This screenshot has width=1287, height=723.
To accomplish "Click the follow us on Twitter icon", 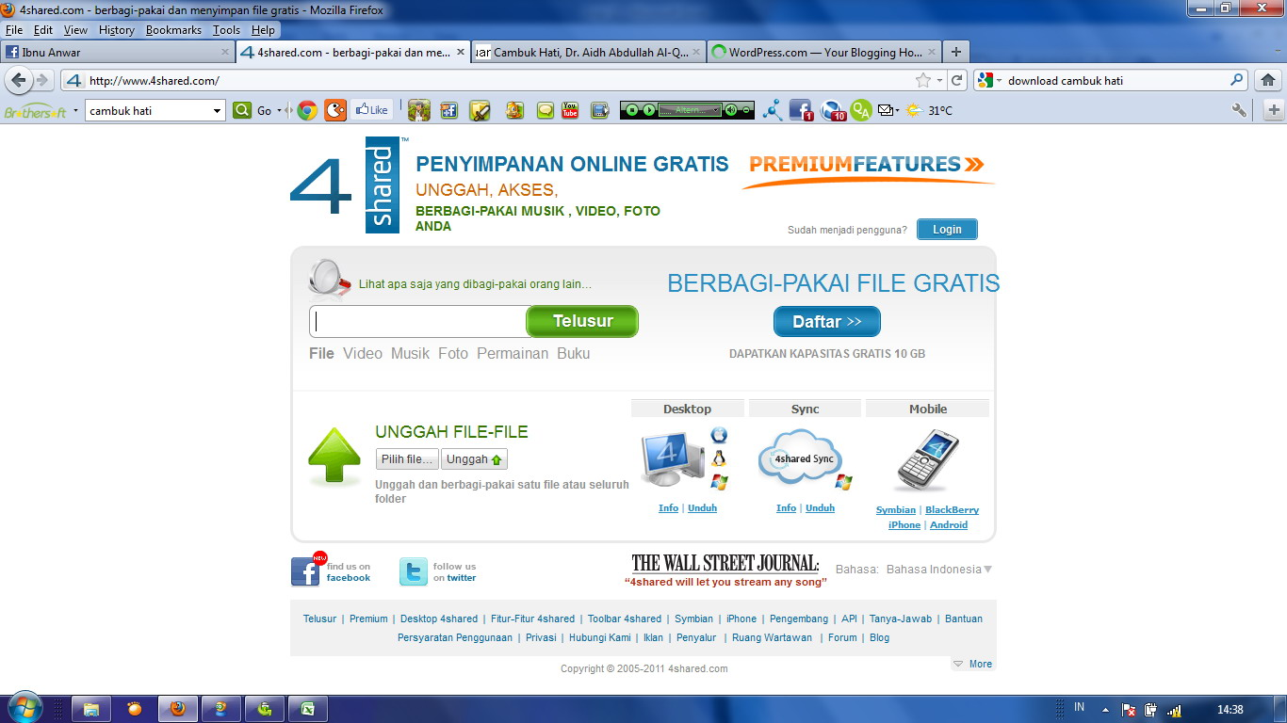I will coord(414,571).
